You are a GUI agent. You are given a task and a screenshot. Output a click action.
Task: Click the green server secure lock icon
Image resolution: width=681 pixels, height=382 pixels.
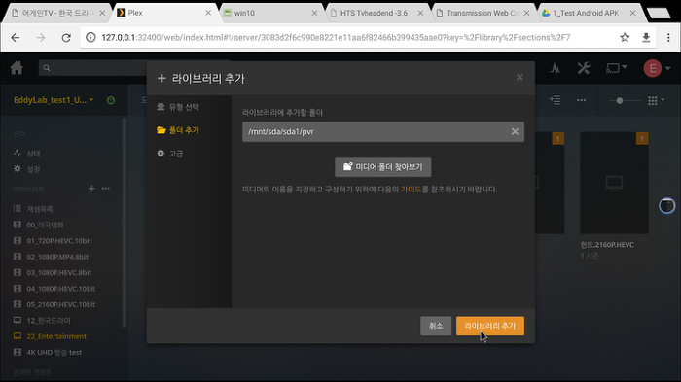point(111,100)
